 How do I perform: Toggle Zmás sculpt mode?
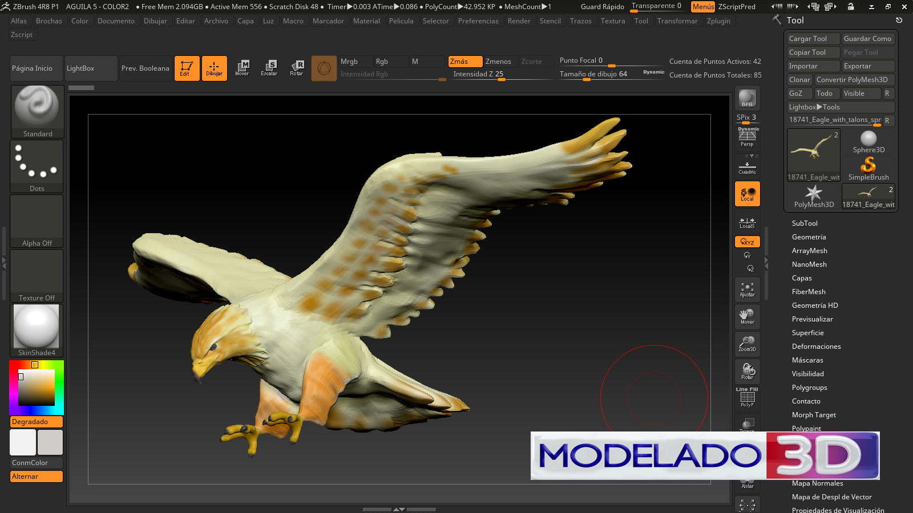click(465, 62)
